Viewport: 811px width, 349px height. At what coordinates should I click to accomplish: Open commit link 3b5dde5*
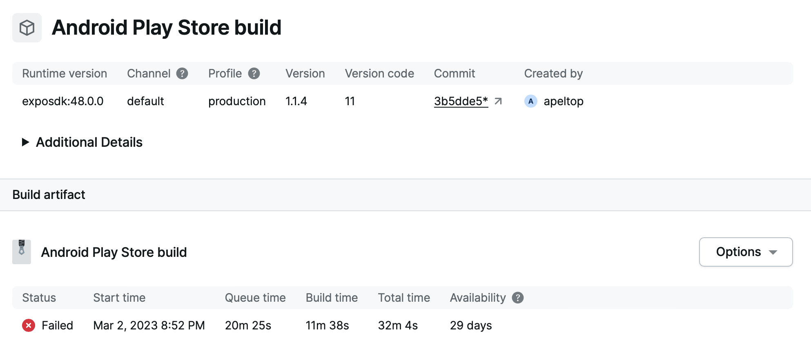(x=461, y=101)
